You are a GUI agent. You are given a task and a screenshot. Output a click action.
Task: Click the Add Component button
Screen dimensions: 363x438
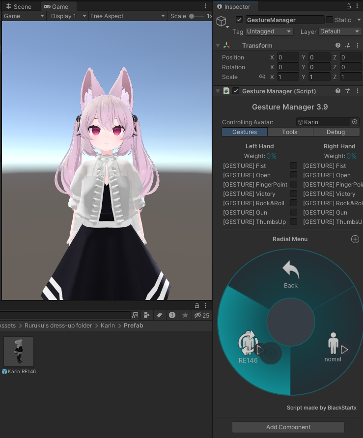tap(288, 427)
